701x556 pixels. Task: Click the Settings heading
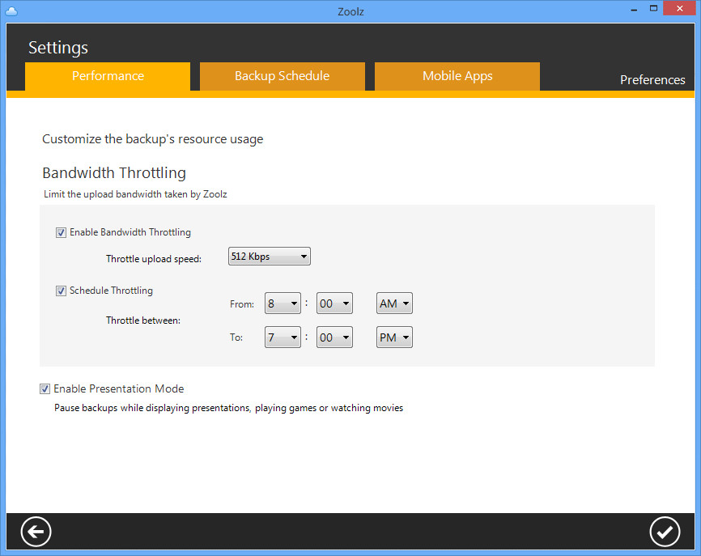click(58, 48)
